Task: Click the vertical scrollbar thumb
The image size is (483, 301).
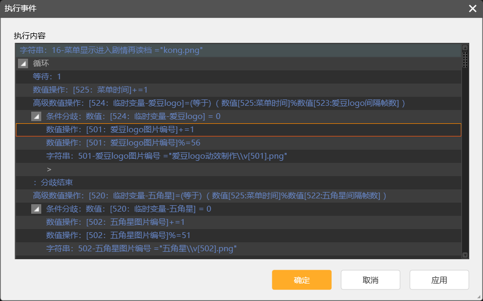Action: (465, 59)
